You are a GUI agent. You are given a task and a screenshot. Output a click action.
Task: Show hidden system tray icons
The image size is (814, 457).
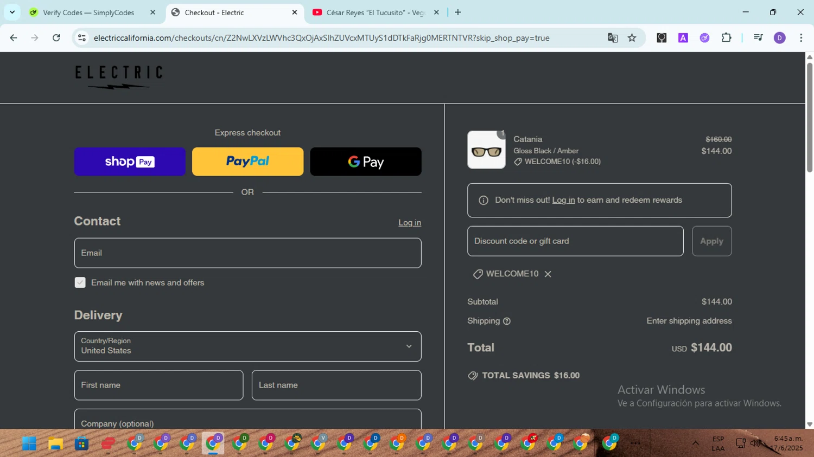pos(695,443)
